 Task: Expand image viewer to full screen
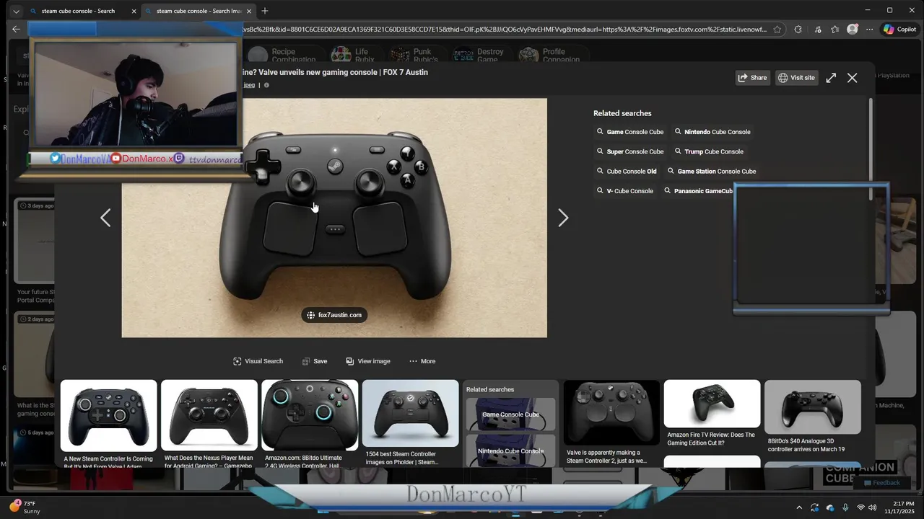(831, 78)
